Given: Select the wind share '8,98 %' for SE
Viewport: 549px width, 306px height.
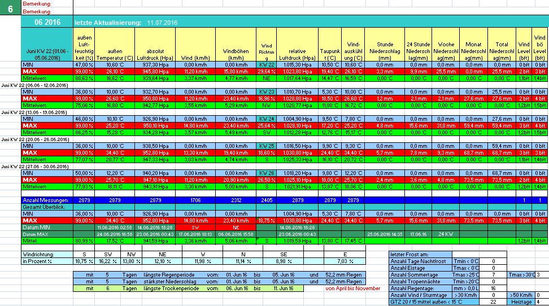Looking at the screenshot, I should (x=284, y=261).
